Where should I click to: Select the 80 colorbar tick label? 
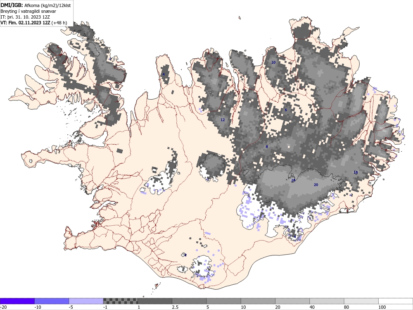[x=347, y=307]
